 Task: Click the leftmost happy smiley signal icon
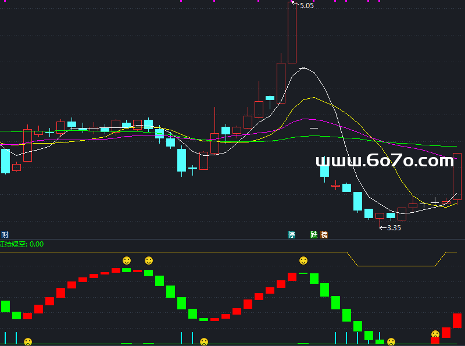[x=127, y=260]
